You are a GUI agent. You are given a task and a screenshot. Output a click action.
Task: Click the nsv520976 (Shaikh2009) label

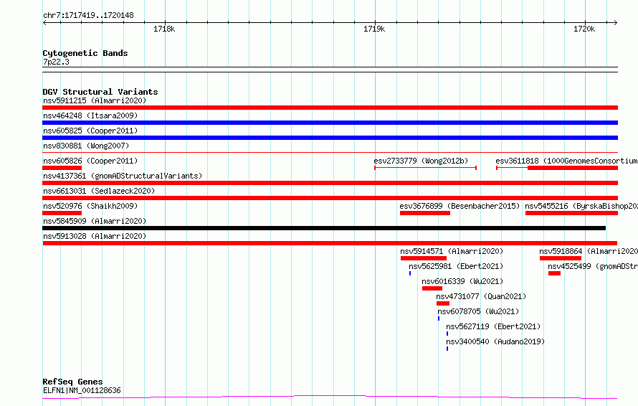(90, 206)
